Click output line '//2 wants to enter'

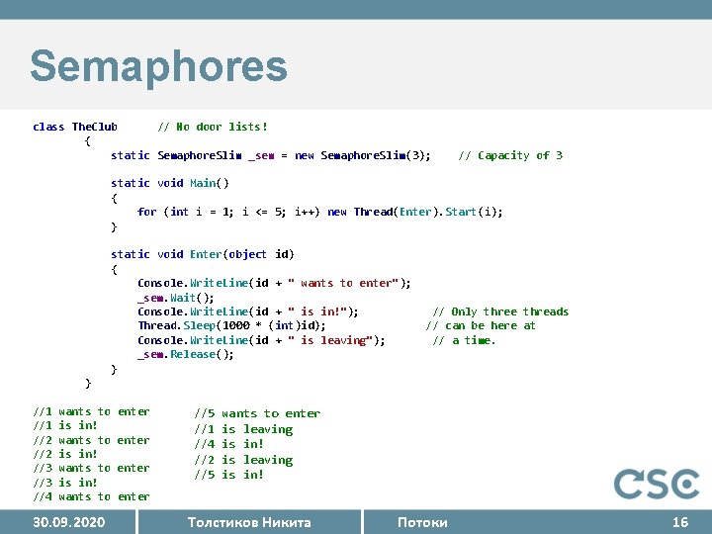(x=91, y=440)
